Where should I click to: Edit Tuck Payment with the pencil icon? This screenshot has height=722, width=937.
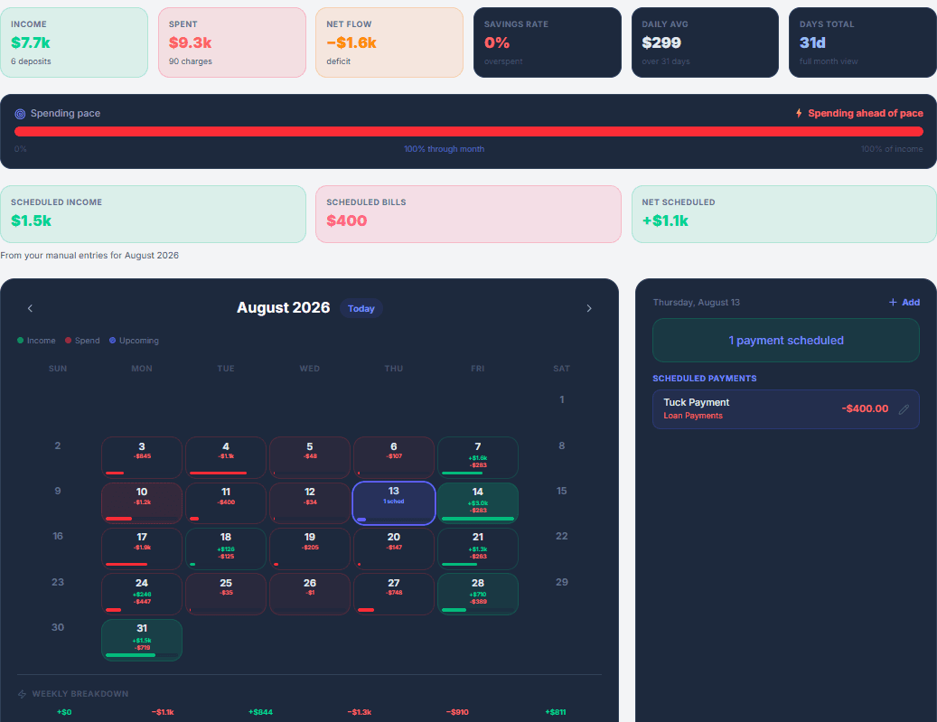point(904,408)
